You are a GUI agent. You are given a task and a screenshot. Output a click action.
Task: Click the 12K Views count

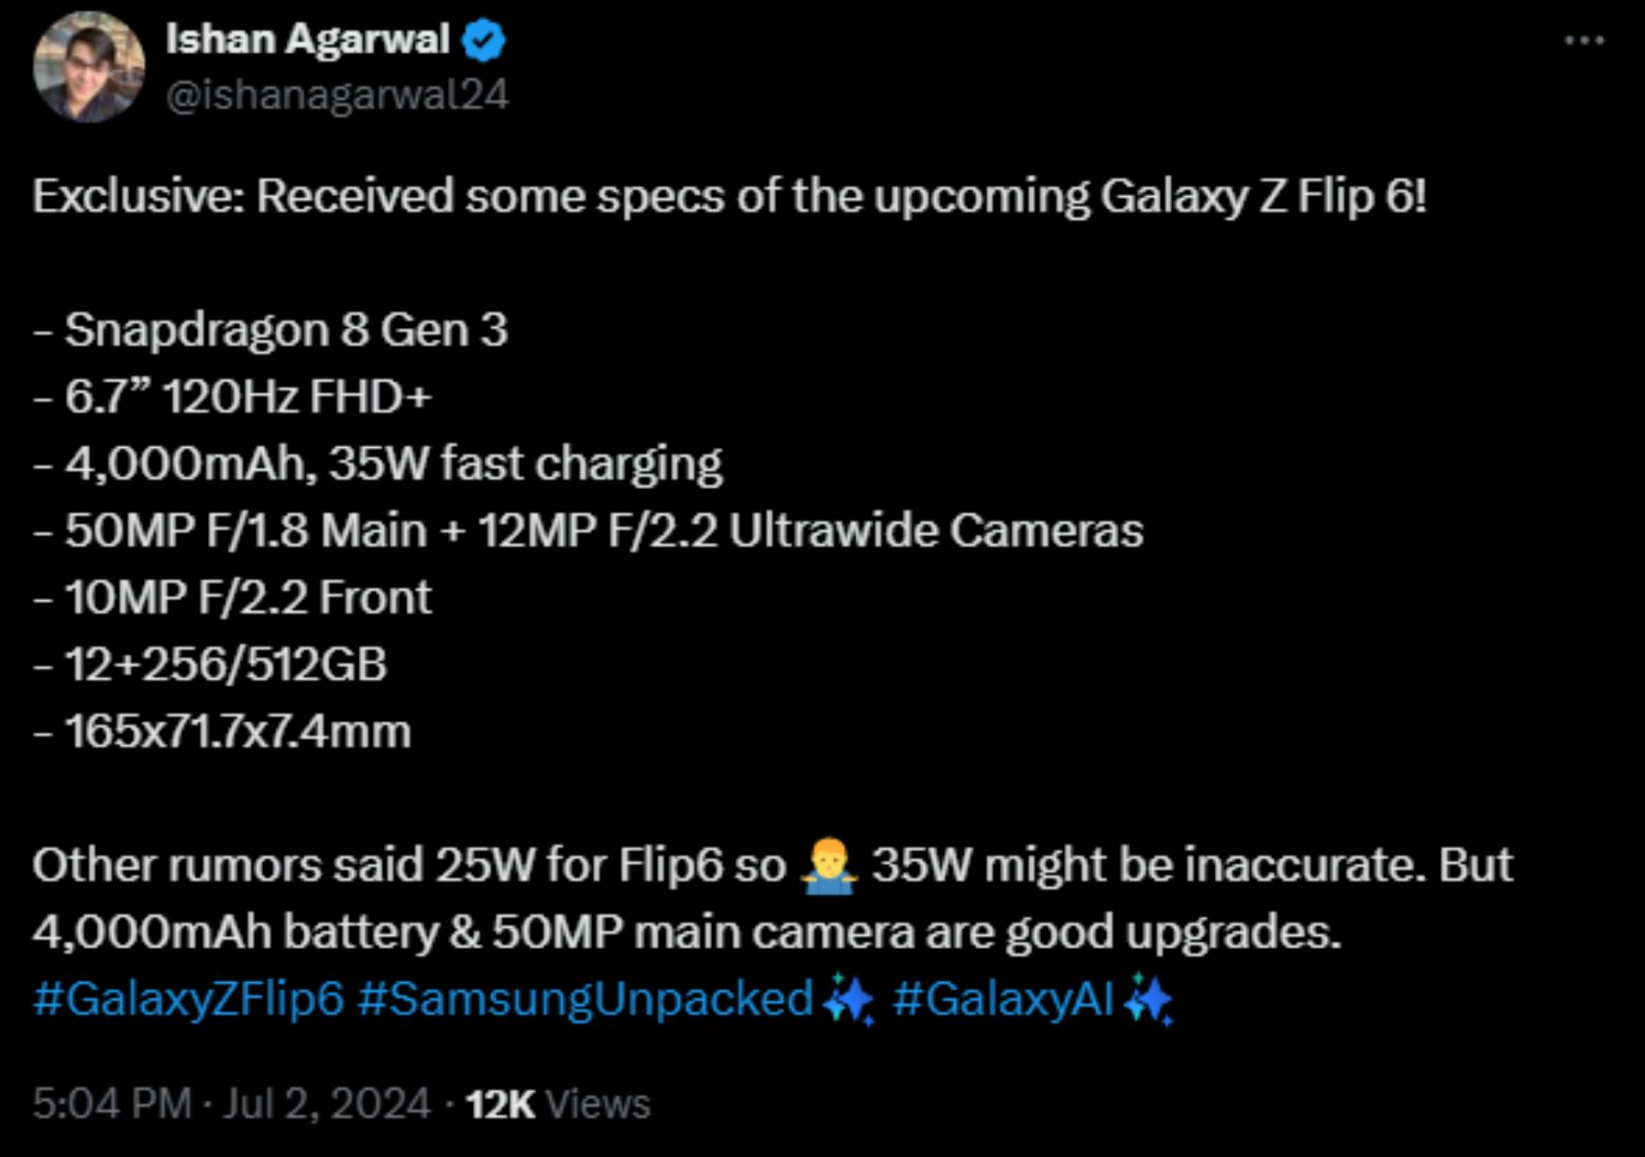[x=558, y=1103]
